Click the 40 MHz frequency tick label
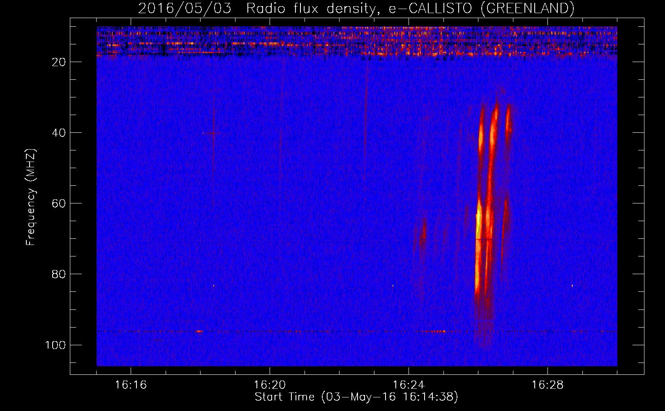The height and width of the screenshot is (411, 665). pos(59,133)
